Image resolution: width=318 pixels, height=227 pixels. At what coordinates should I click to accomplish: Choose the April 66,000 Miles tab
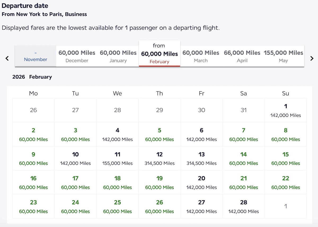242,56
